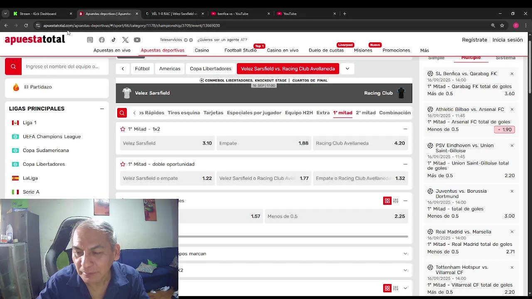Viewport: 532px width, 299px height.
Task: Open the Facebook social icon
Action: [x=102, y=40]
